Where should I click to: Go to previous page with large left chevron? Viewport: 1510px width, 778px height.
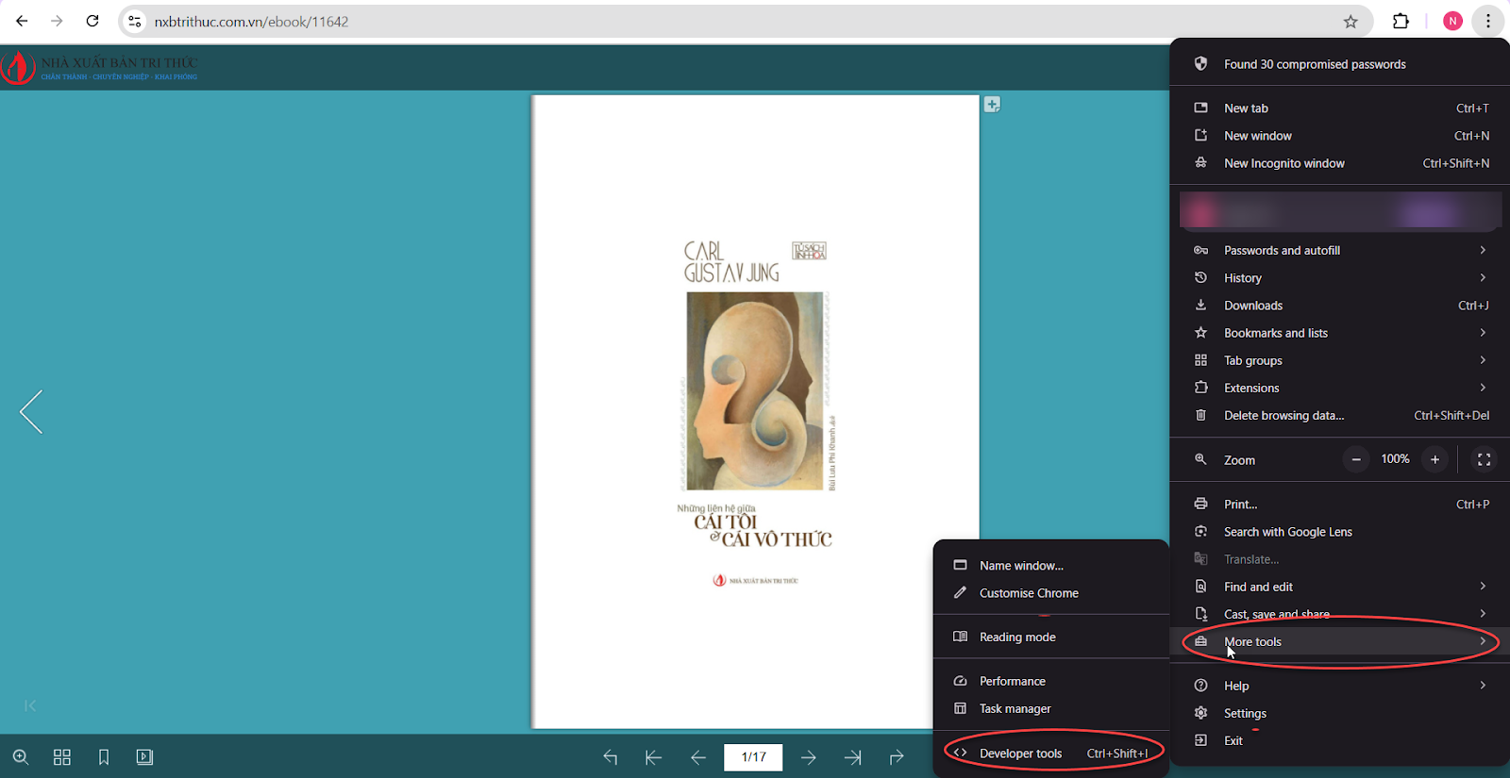31,412
